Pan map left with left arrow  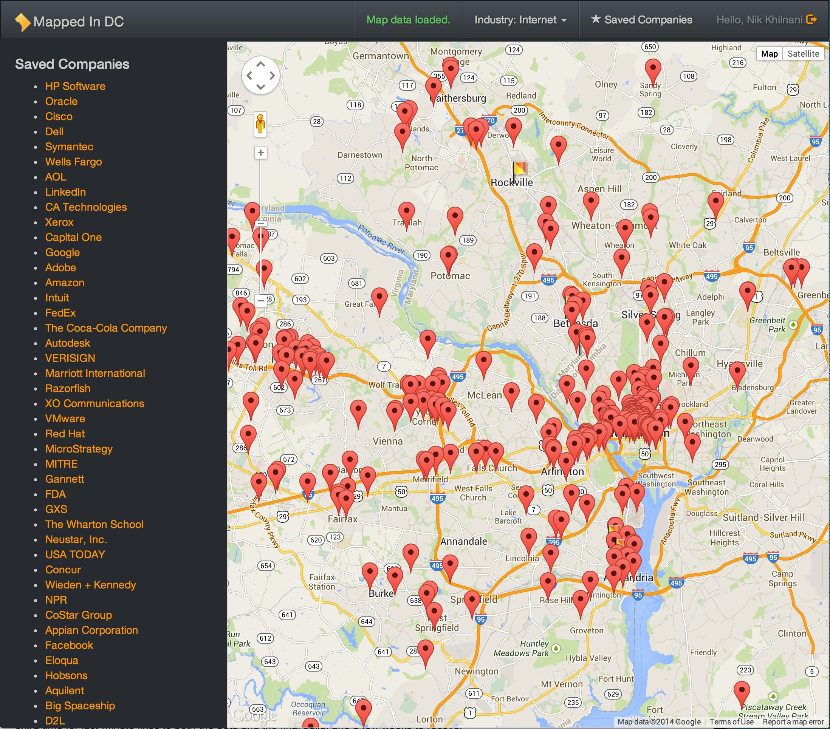click(249, 76)
